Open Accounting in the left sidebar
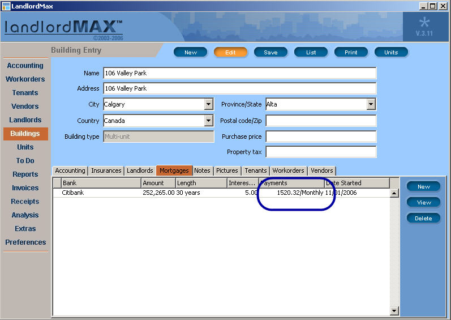This screenshot has width=451, height=320. [25, 66]
